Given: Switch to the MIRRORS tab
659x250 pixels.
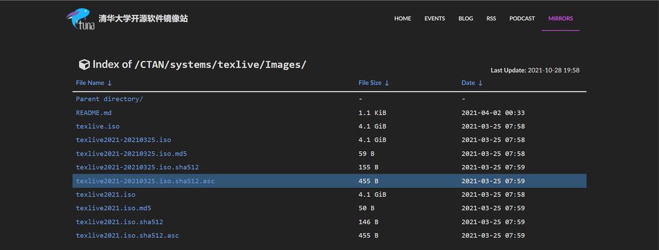Looking at the screenshot, I should click(x=561, y=19).
